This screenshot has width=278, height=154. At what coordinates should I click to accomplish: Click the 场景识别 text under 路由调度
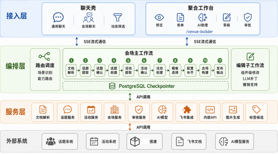(45, 73)
